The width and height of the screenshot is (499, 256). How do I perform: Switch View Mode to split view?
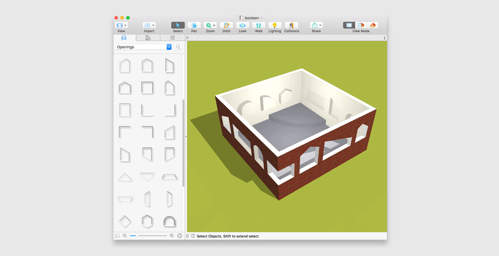coord(361,25)
